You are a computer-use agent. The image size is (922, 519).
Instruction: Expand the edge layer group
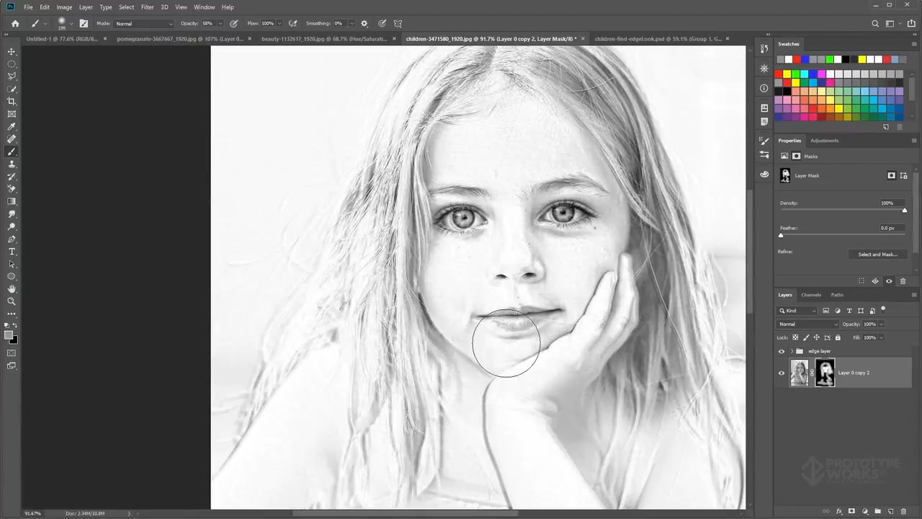click(x=792, y=351)
